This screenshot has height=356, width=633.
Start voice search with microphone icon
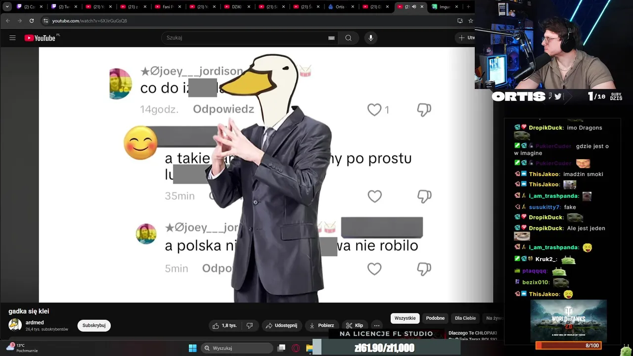tap(370, 38)
